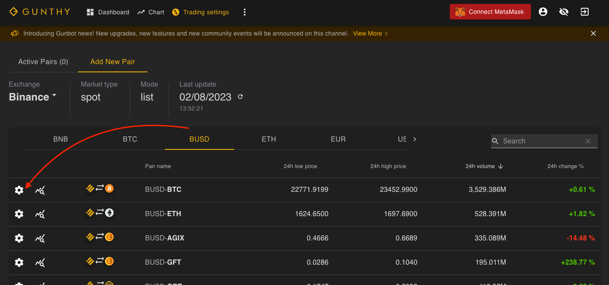Sort by 24h change % header

[566, 166]
